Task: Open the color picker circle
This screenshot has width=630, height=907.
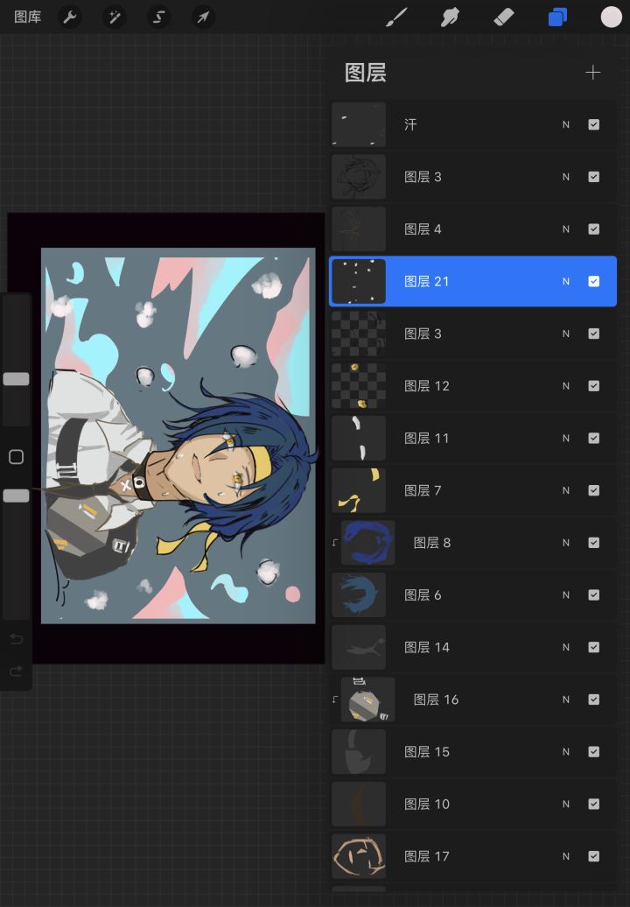Action: (611, 18)
